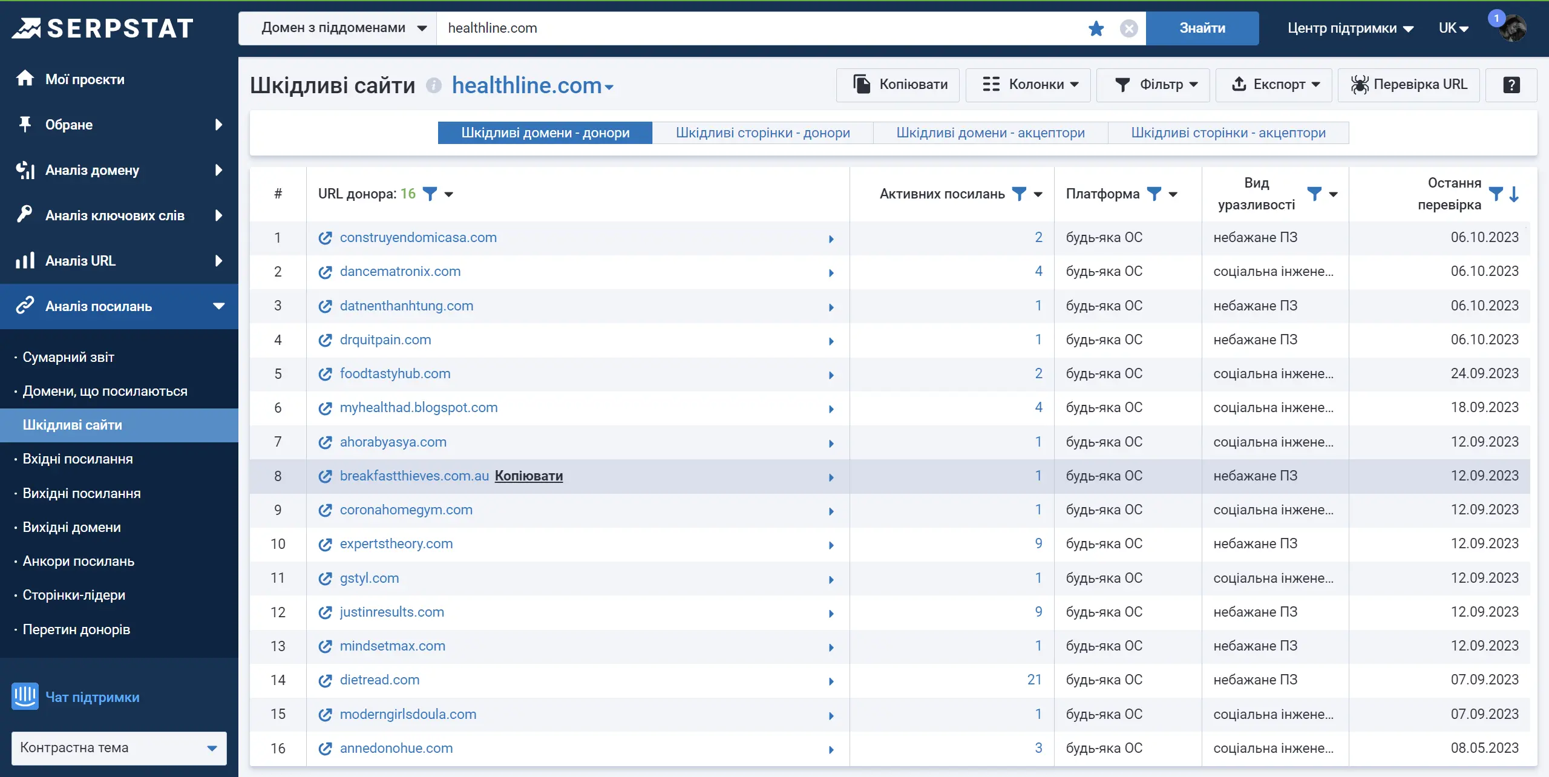
Task: Open the Домен з піддоменами search type dropdown
Action: click(338, 28)
